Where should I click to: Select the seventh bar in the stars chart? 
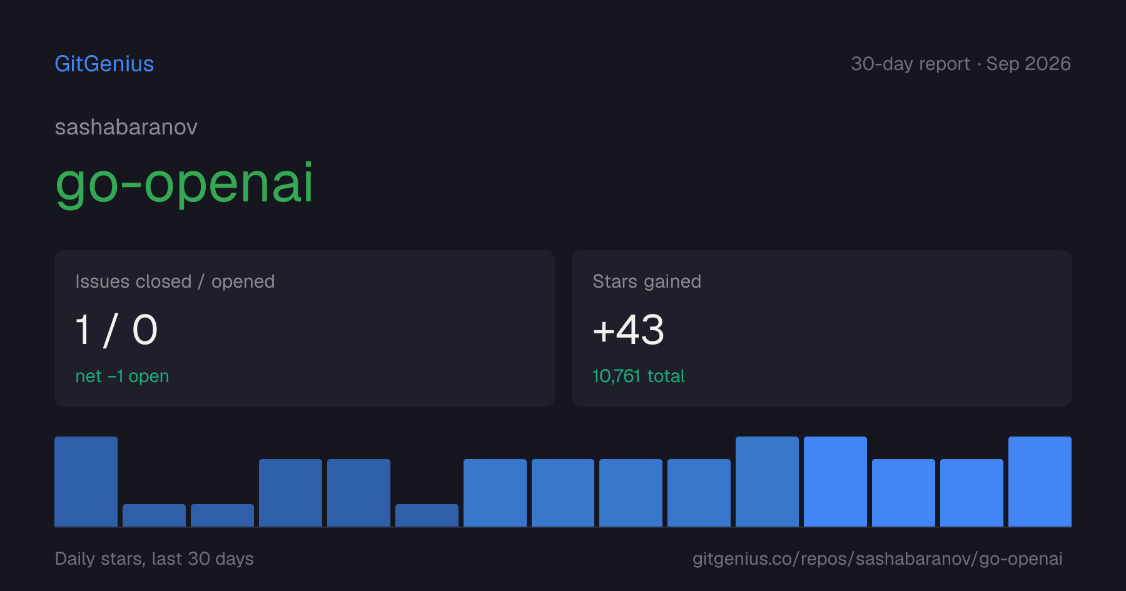(x=495, y=493)
